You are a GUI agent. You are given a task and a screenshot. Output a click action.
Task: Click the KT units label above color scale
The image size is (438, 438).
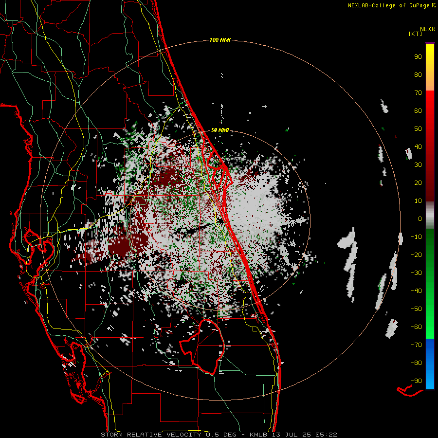coord(415,34)
